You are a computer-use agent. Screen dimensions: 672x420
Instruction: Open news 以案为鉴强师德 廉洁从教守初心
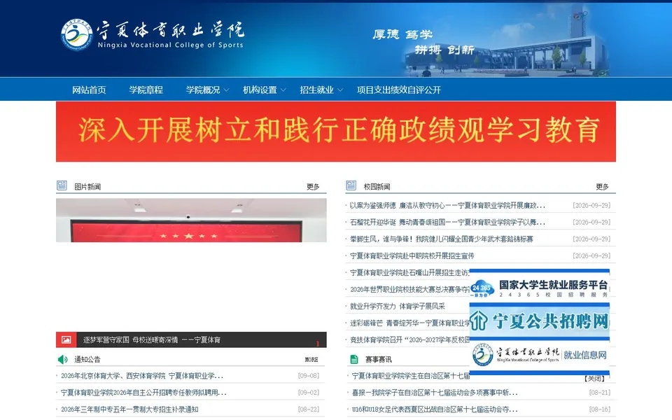tap(447, 205)
